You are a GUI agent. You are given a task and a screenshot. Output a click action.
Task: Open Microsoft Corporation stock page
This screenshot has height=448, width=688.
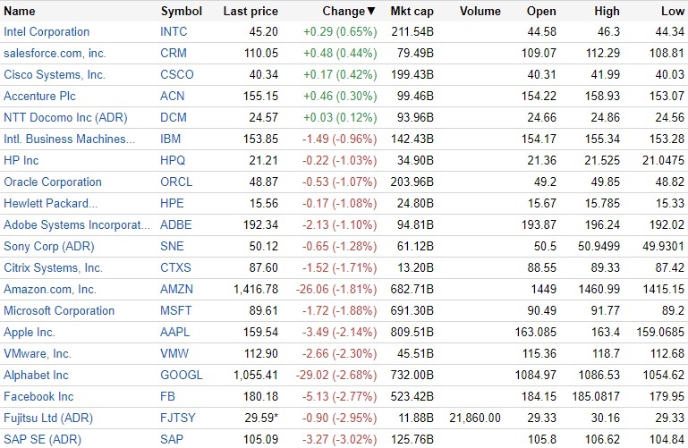tap(59, 311)
